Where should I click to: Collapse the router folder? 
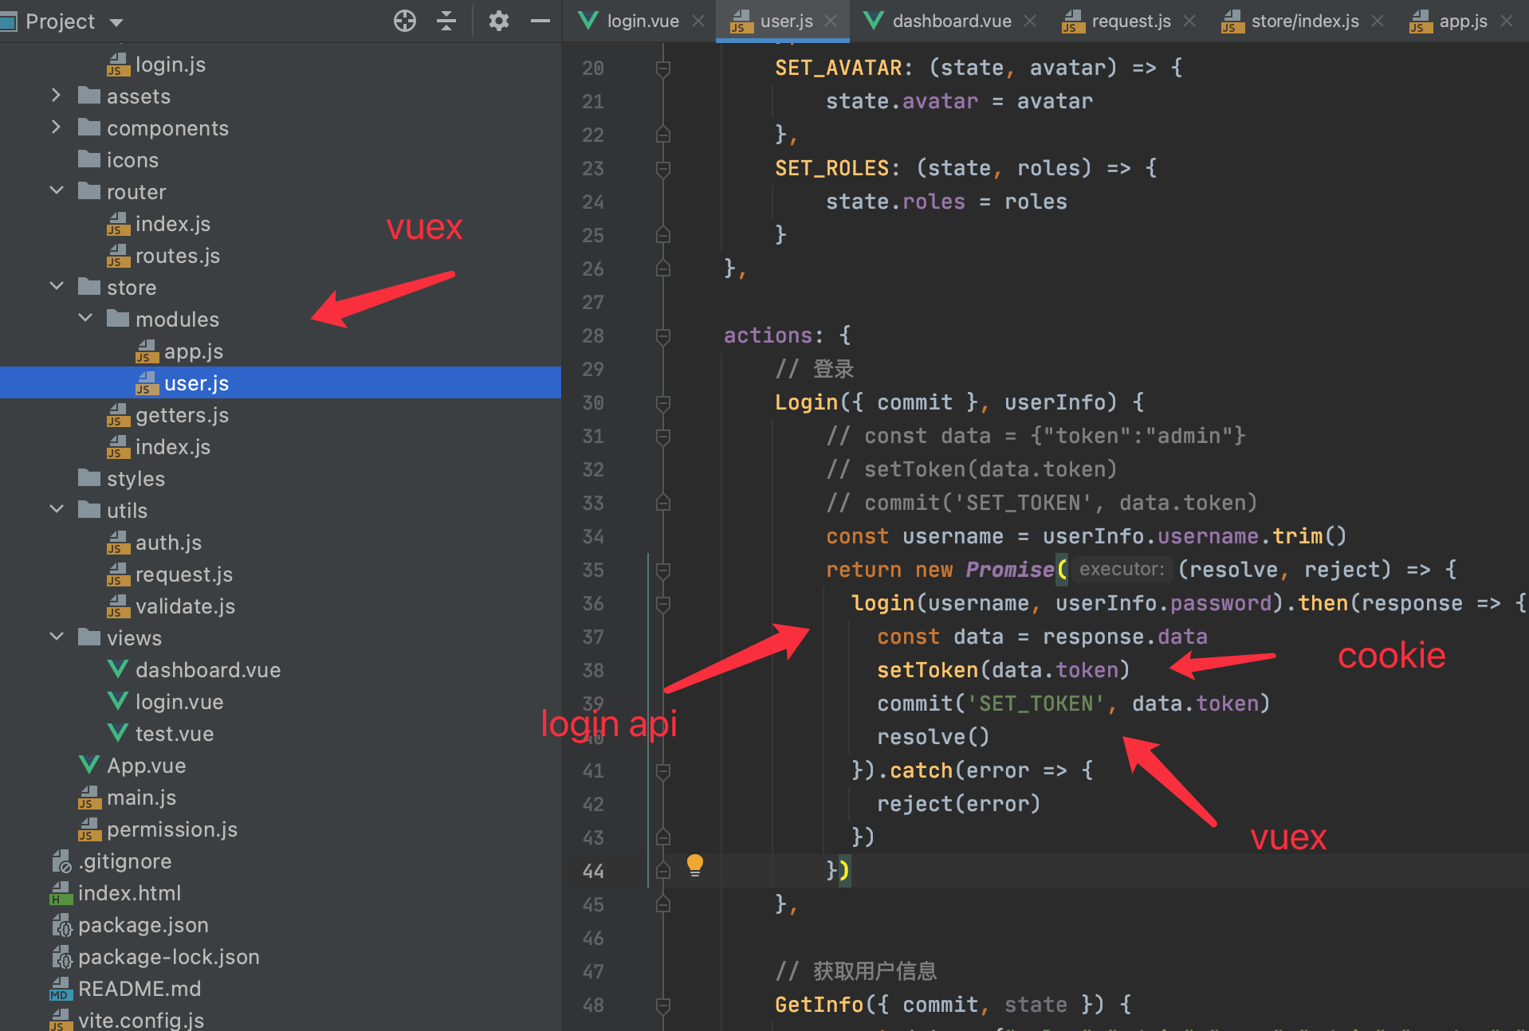56,191
